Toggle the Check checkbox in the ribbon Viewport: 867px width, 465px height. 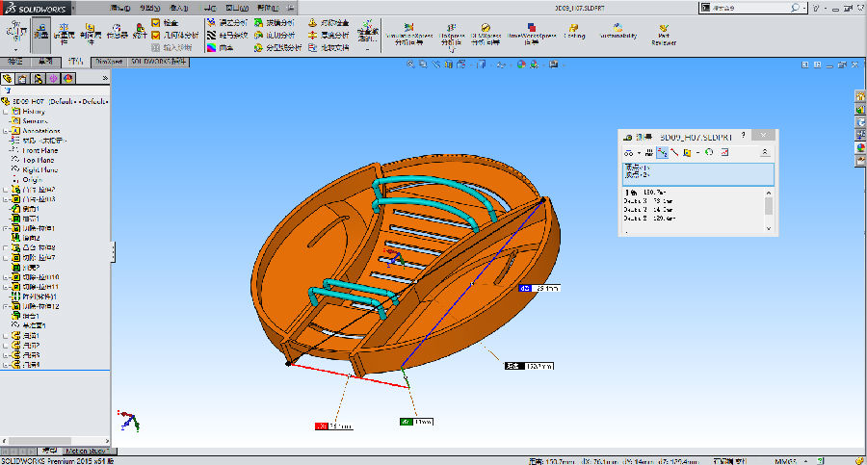coord(156,22)
